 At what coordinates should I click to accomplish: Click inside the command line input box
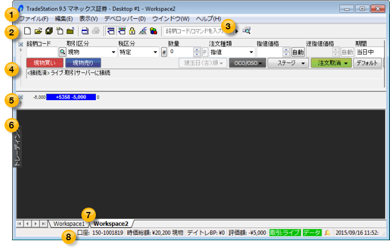coord(193,31)
